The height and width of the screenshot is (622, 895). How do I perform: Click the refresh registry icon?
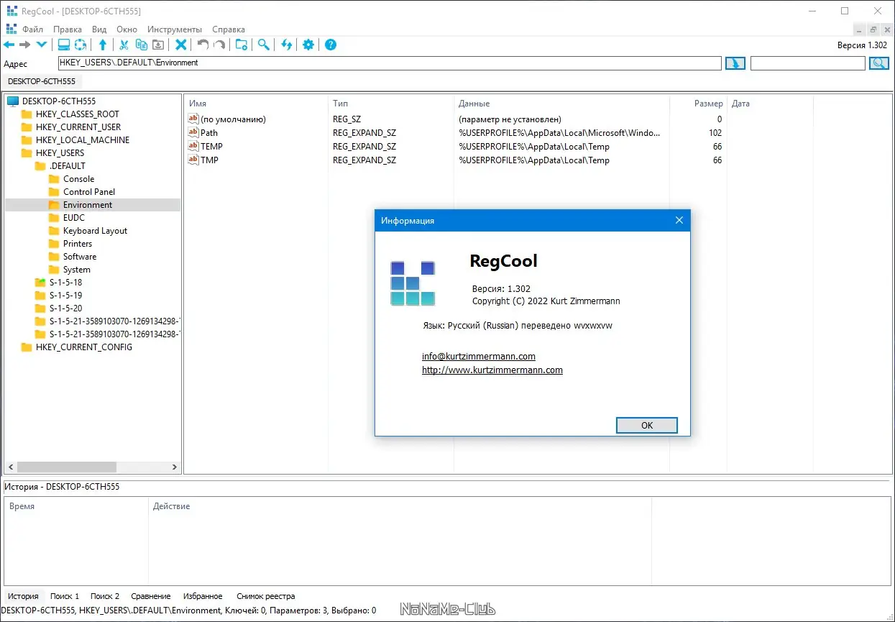click(81, 45)
